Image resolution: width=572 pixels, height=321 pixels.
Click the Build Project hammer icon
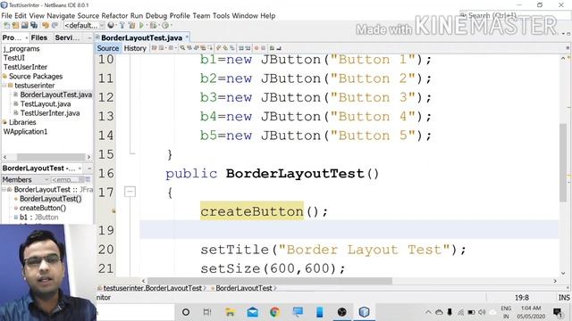point(122,25)
